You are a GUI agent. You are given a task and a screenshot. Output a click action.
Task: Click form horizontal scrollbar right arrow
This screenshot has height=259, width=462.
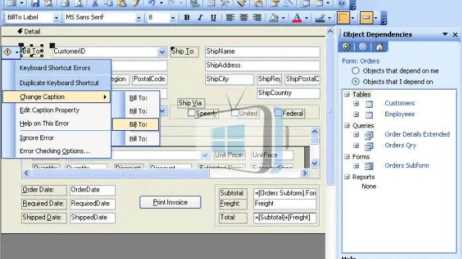tap(304, 174)
